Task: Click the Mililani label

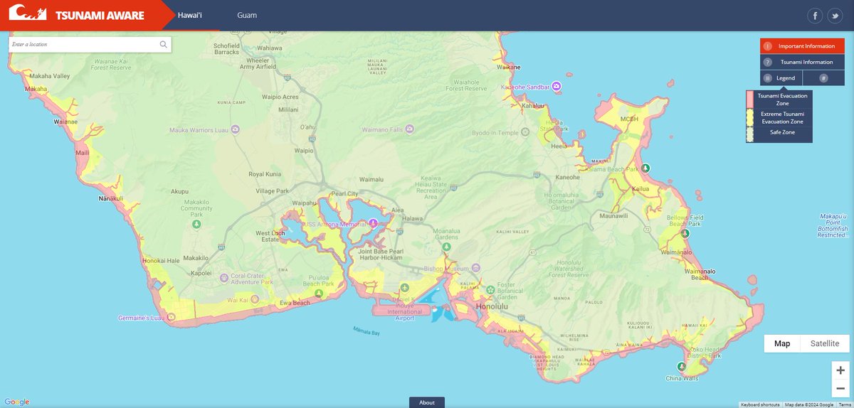Action: (x=288, y=110)
